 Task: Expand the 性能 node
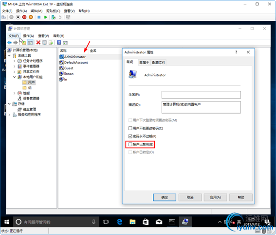click(x=15, y=93)
